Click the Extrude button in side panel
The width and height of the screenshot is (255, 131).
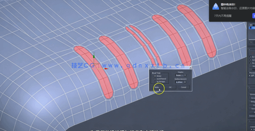[x=252, y=95]
